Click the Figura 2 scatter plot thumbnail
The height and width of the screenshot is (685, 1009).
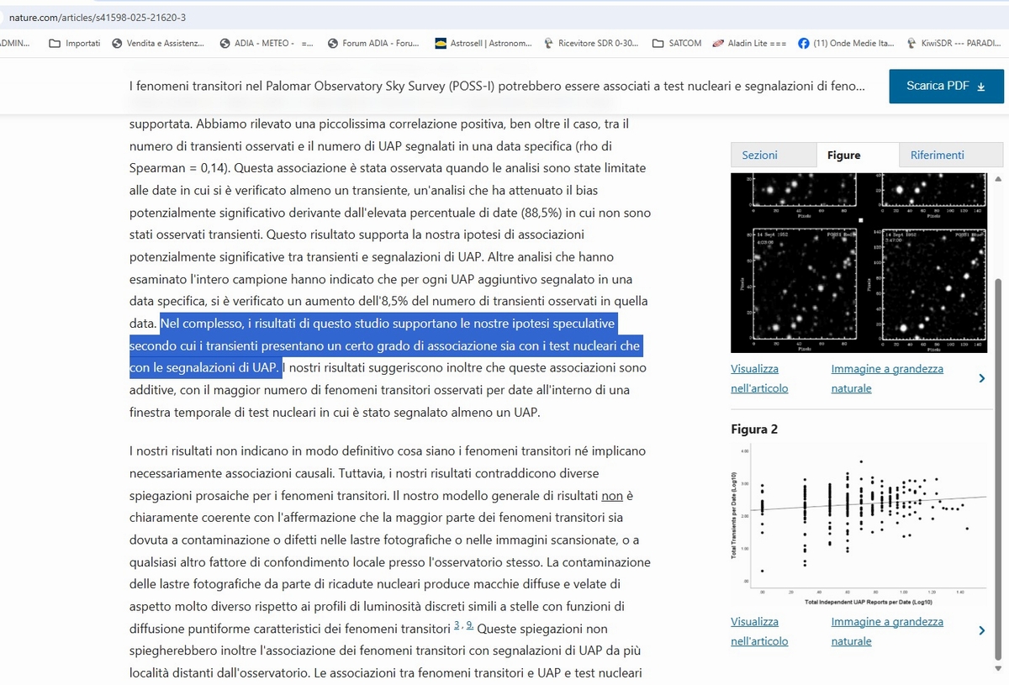pos(858,524)
